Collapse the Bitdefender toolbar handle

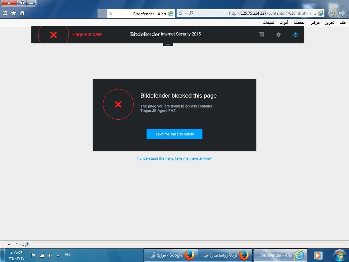click(168, 45)
